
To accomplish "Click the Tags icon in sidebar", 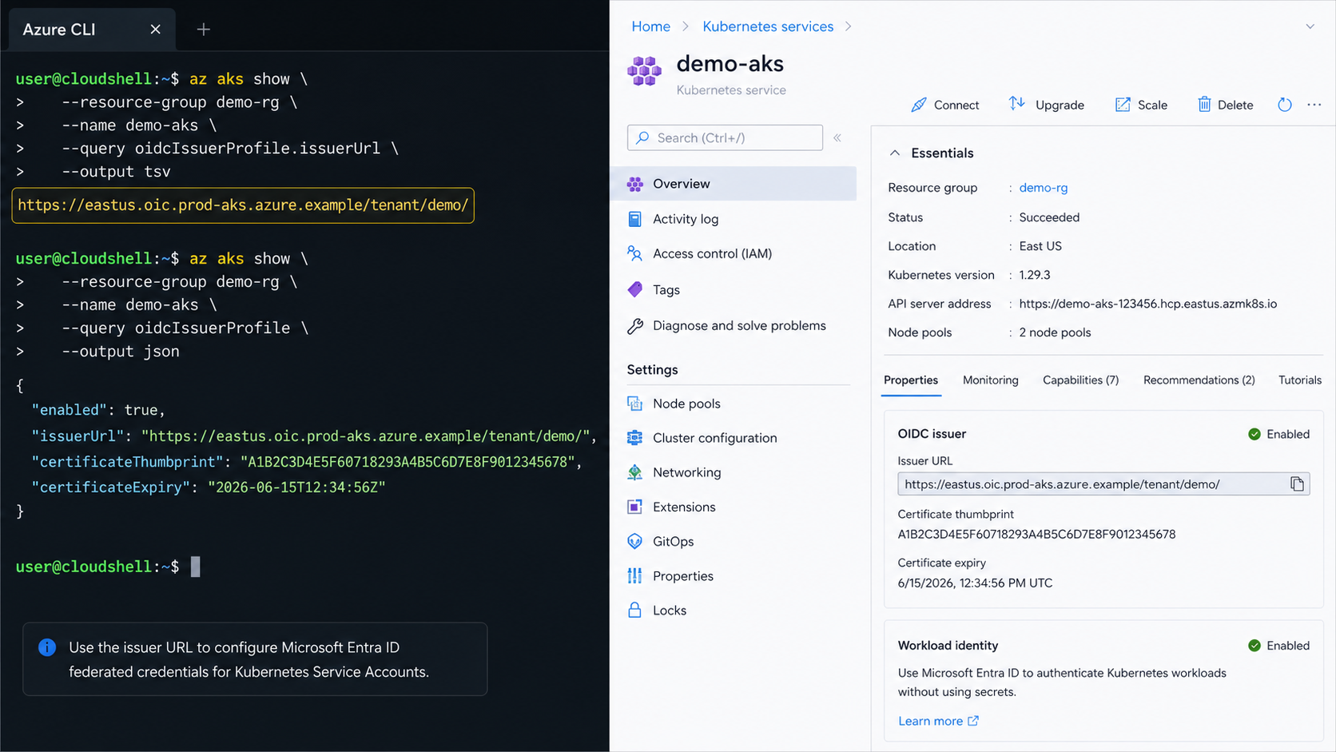I will click(x=635, y=289).
